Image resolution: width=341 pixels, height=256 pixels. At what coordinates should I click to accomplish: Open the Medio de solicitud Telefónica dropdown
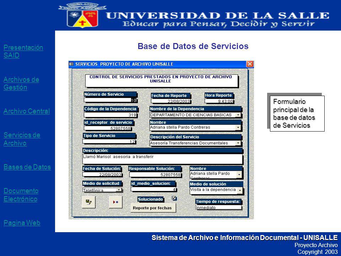click(x=119, y=190)
